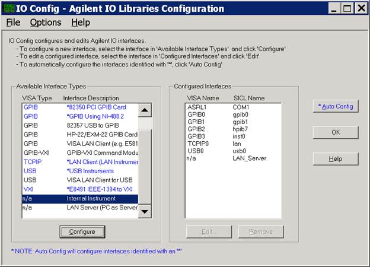This screenshot has height=267, width=370.
Task: Select 82357 USB to GPIB row
Action: pos(80,125)
